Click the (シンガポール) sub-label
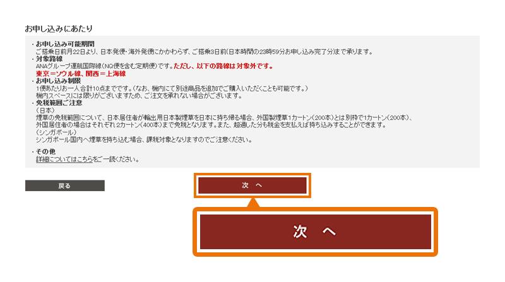 [56, 132]
